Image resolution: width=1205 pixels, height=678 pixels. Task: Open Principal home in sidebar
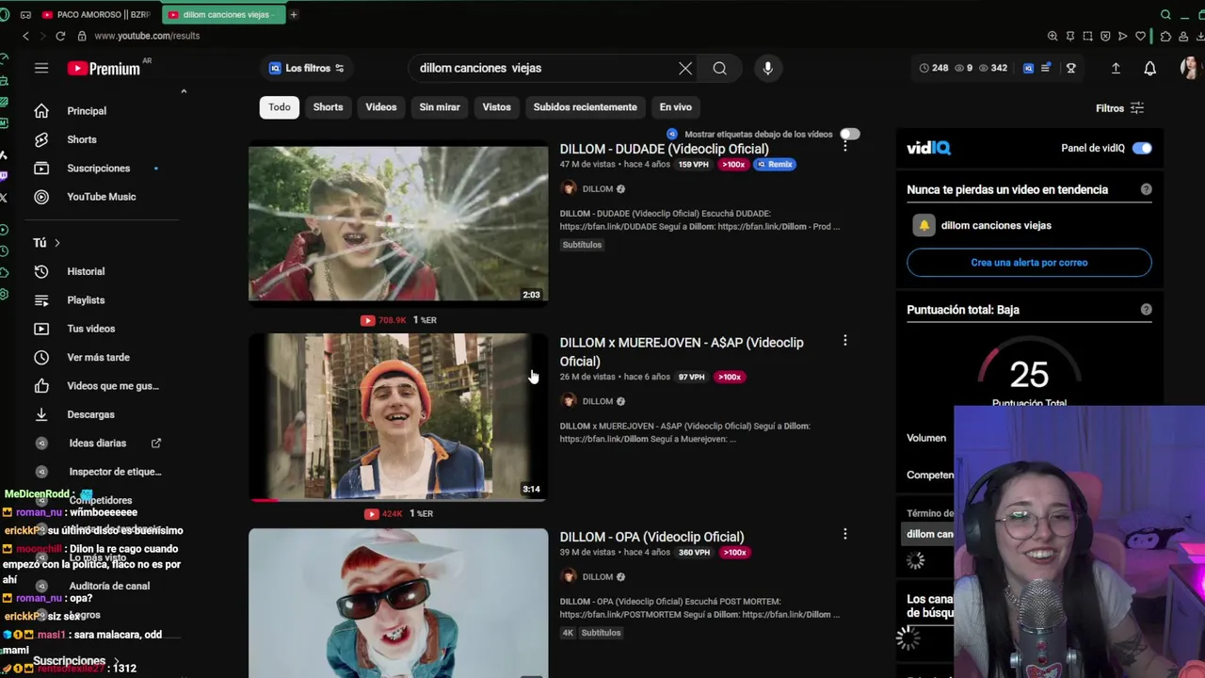86,111
